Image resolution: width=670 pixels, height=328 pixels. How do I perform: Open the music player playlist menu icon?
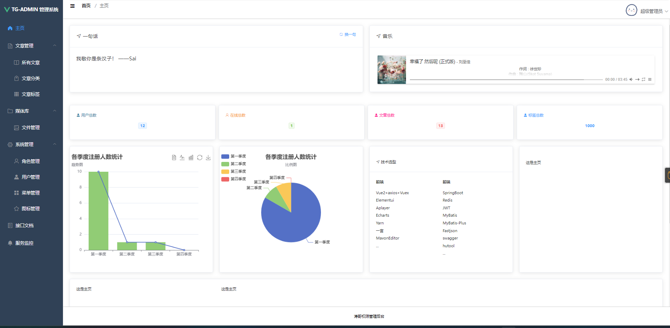650,79
